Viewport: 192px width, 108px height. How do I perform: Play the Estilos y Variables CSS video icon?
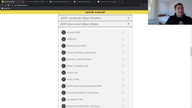click(x=64, y=66)
